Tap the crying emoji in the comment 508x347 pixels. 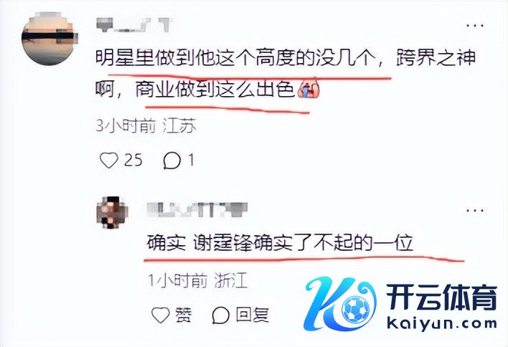(x=308, y=90)
